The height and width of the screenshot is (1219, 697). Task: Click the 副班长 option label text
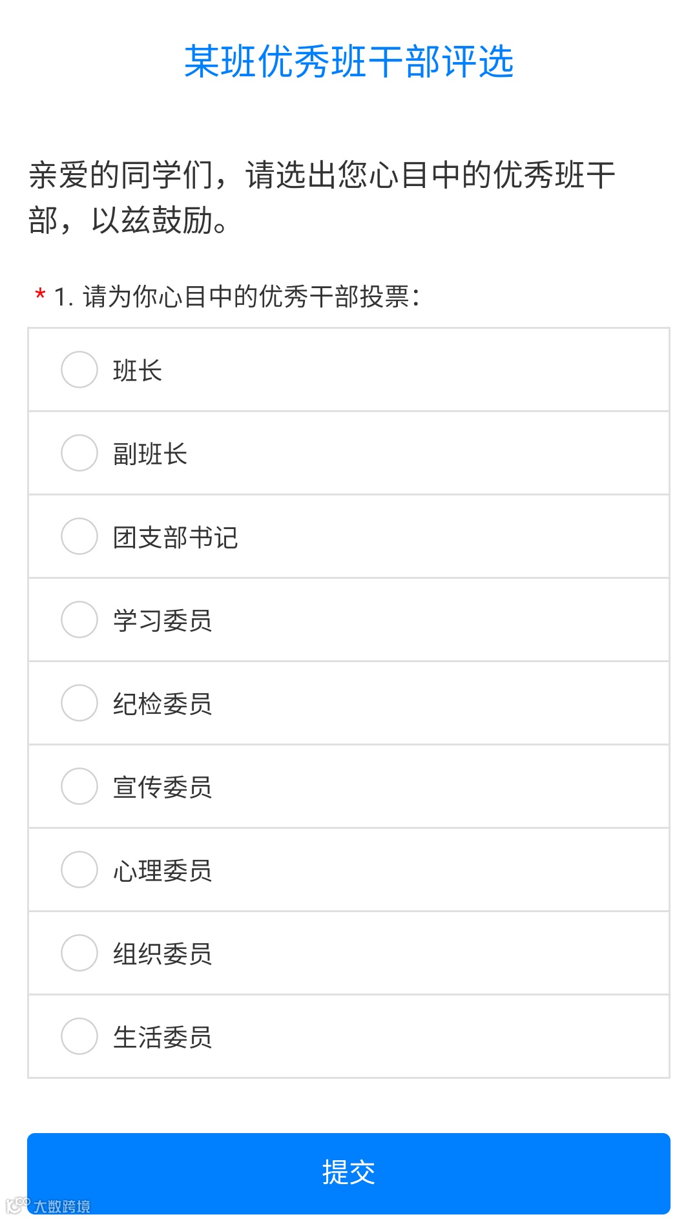[150, 454]
